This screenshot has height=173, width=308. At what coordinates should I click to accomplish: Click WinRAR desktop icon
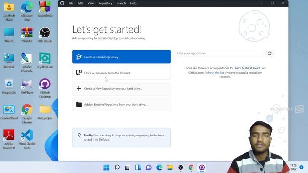tap(27, 35)
